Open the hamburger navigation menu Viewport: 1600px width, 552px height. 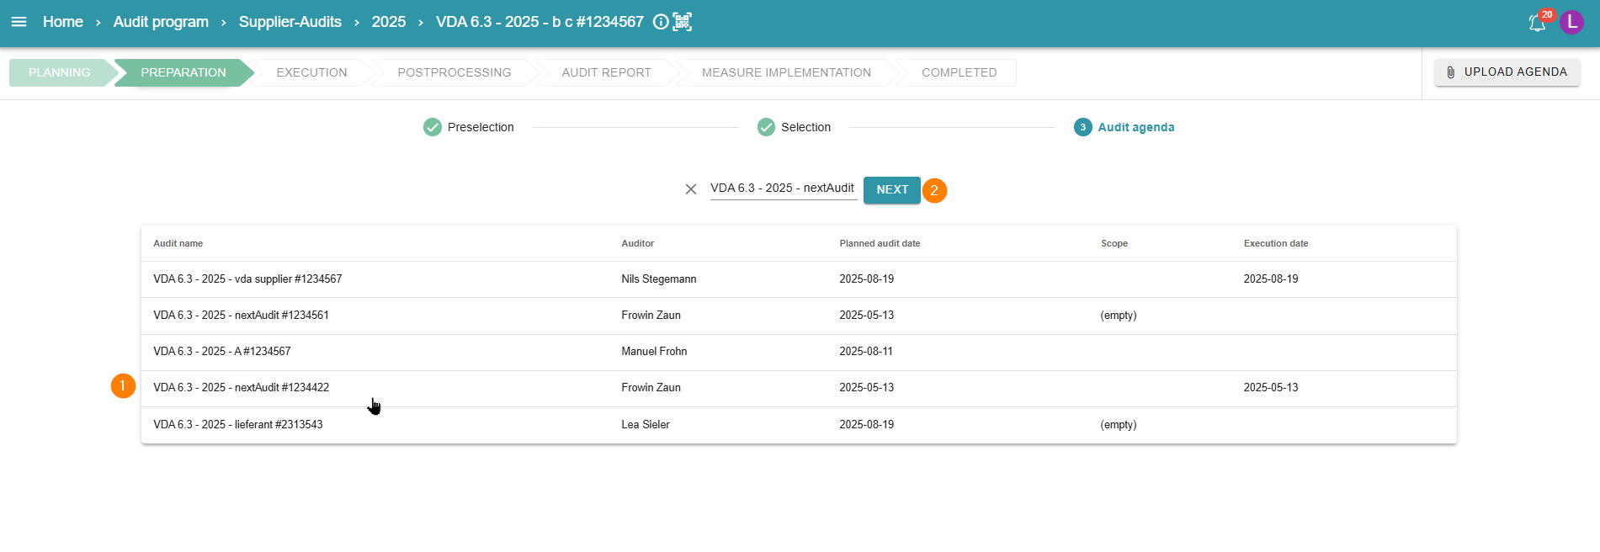[19, 22]
